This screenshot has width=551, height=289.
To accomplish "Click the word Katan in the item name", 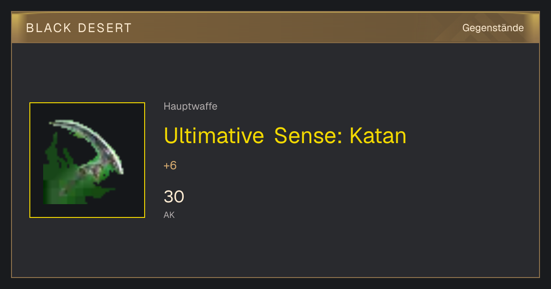I will point(378,136).
